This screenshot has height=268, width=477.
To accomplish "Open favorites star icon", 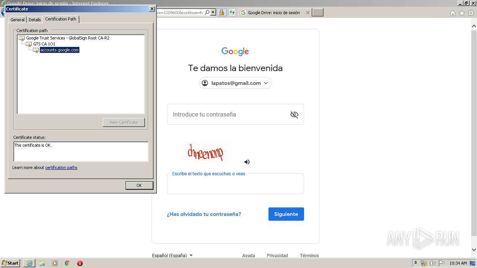I will (462, 13).
